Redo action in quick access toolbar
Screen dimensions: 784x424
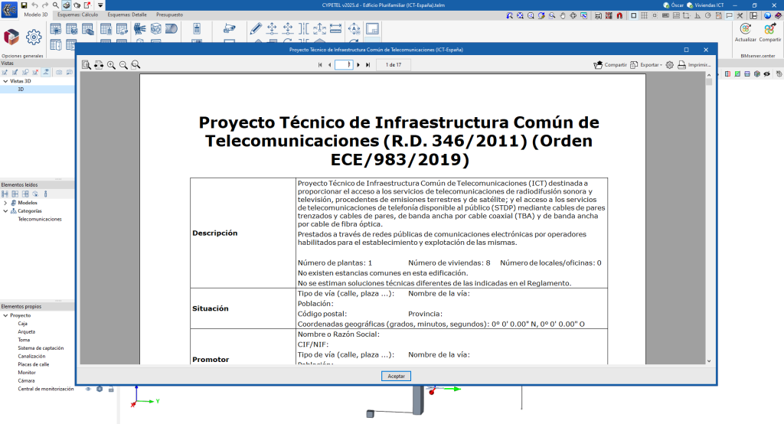[45, 5]
